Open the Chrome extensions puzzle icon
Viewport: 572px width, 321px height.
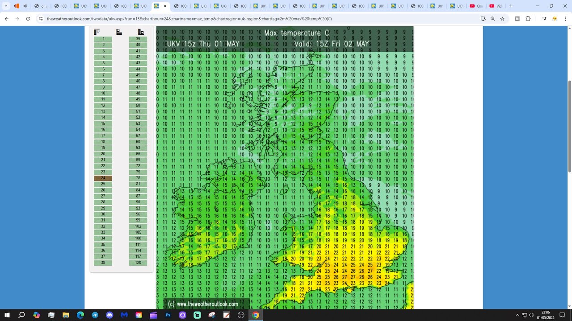coord(528,19)
